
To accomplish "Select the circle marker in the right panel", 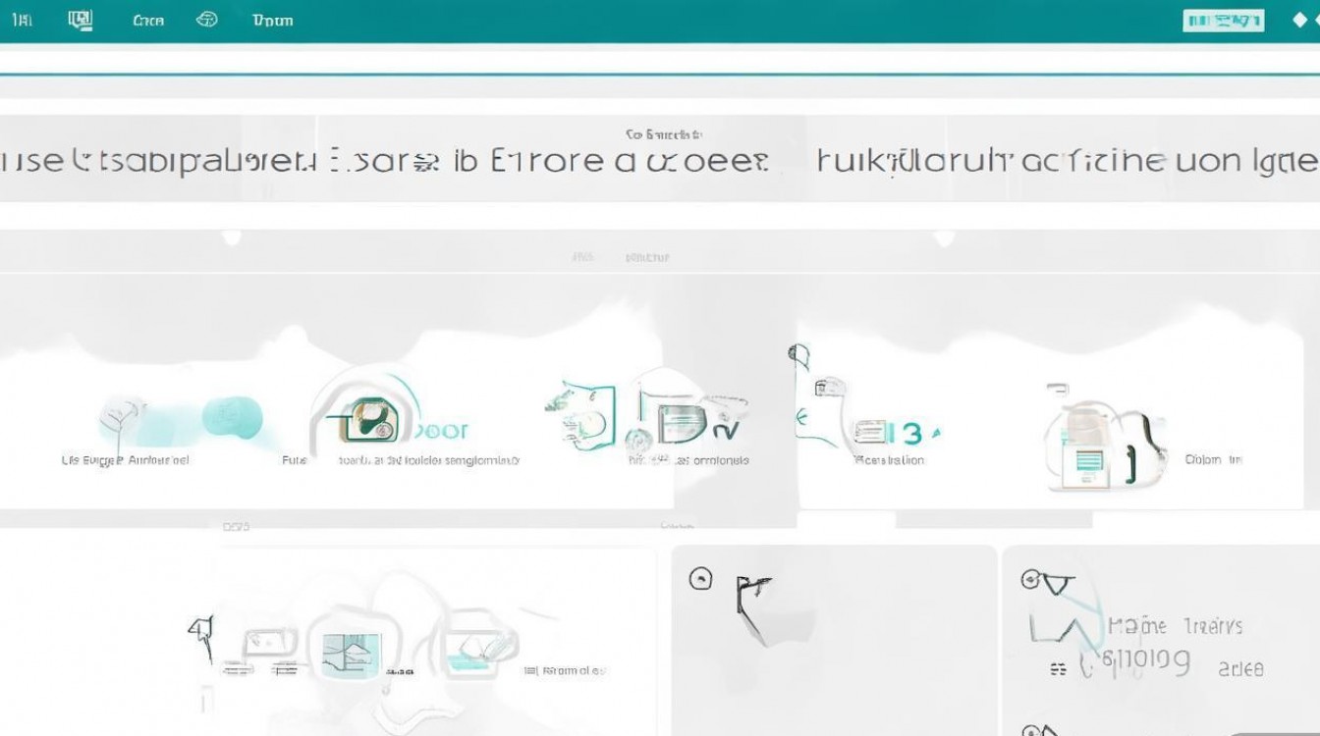I will (x=1029, y=579).
